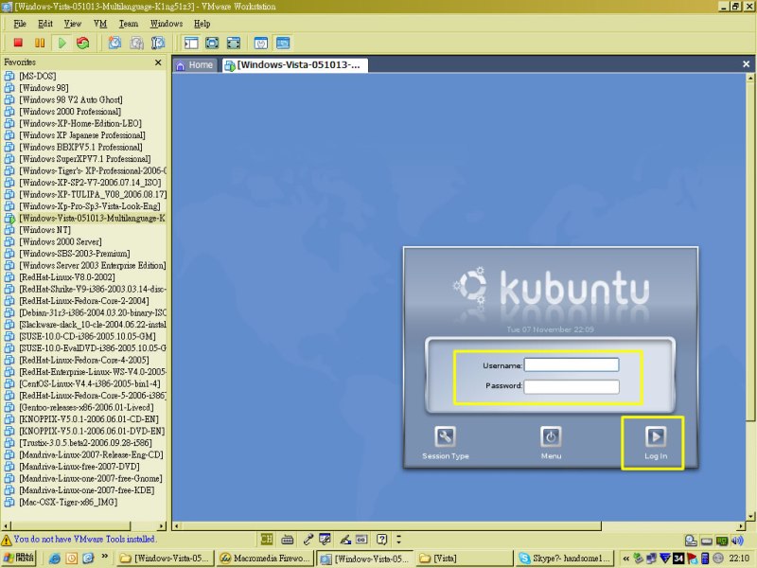
Task: Click the taskbar clock showing 22:10
Action: coord(739,559)
